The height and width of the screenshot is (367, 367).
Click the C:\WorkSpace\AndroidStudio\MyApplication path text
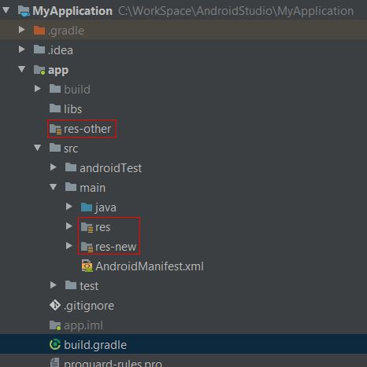click(x=235, y=11)
